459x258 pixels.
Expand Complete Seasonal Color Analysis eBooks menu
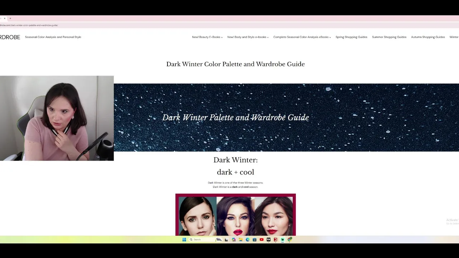pyautogui.click(x=302, y=37)
